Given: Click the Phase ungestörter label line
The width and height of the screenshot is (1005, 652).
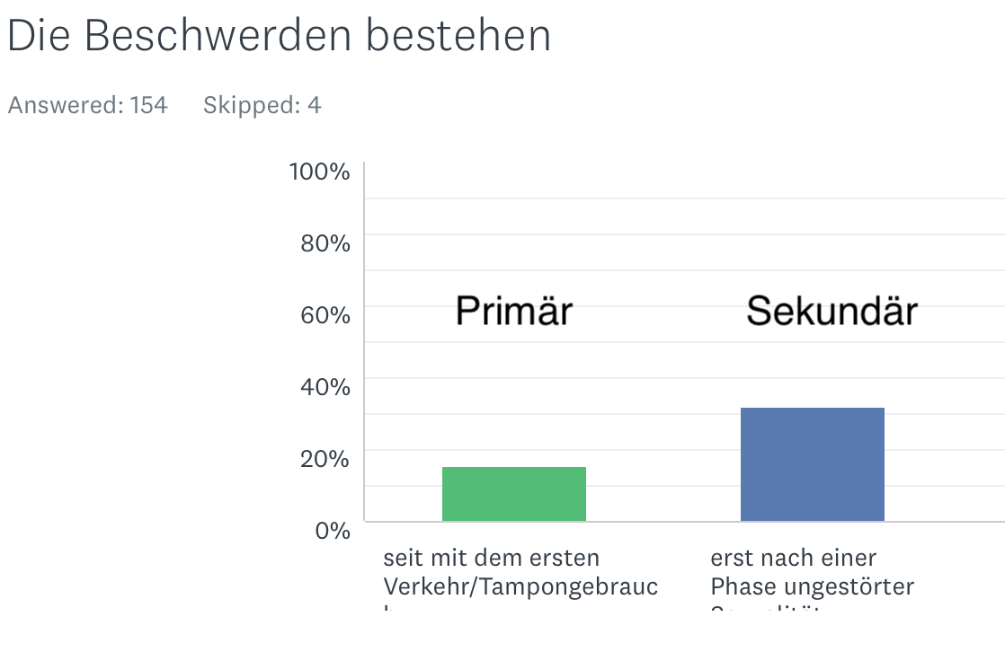Looking at the screenshot, I should click(x=812, y=586).
